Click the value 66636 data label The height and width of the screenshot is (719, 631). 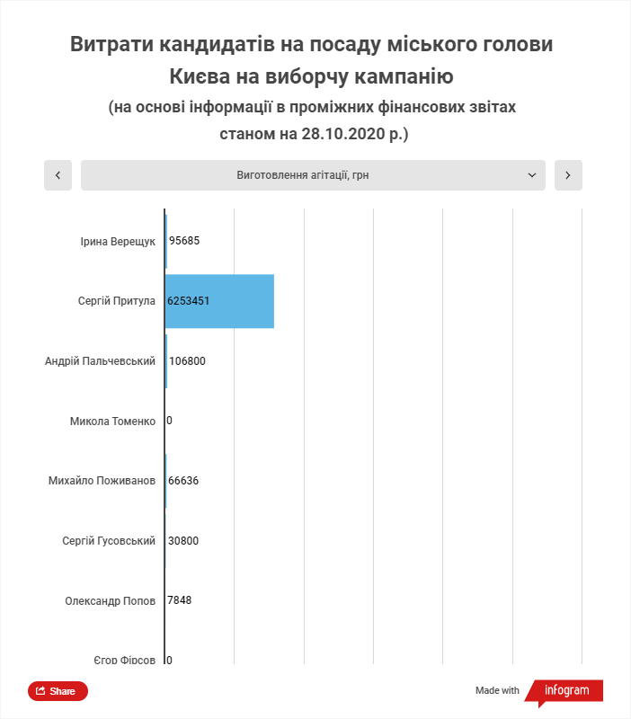point(183,481)
